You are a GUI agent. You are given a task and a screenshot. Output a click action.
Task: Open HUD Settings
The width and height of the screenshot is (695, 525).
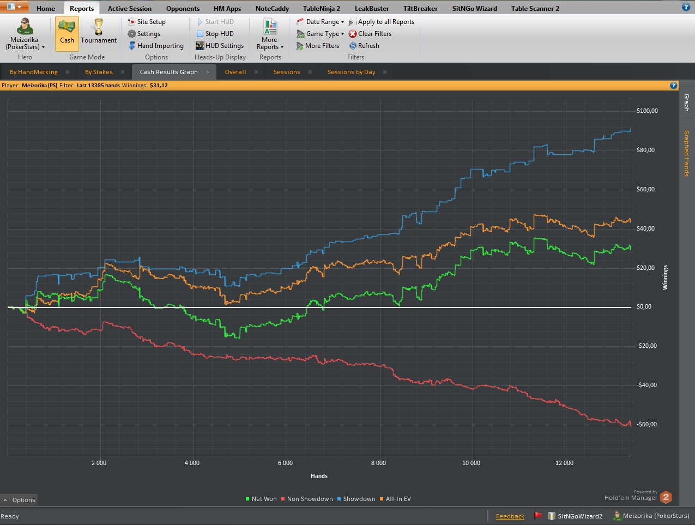[x=220, y=46]
